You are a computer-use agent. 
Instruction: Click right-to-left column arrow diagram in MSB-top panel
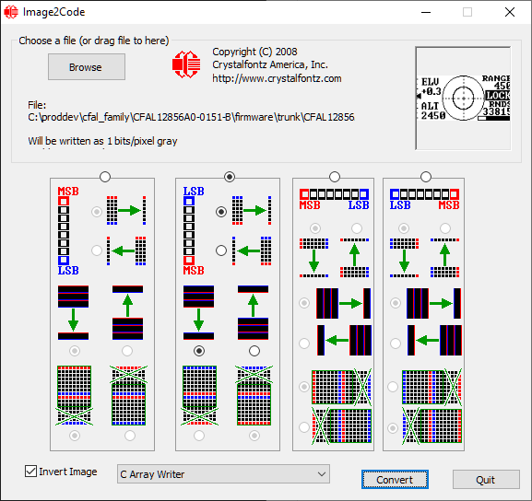126,250
